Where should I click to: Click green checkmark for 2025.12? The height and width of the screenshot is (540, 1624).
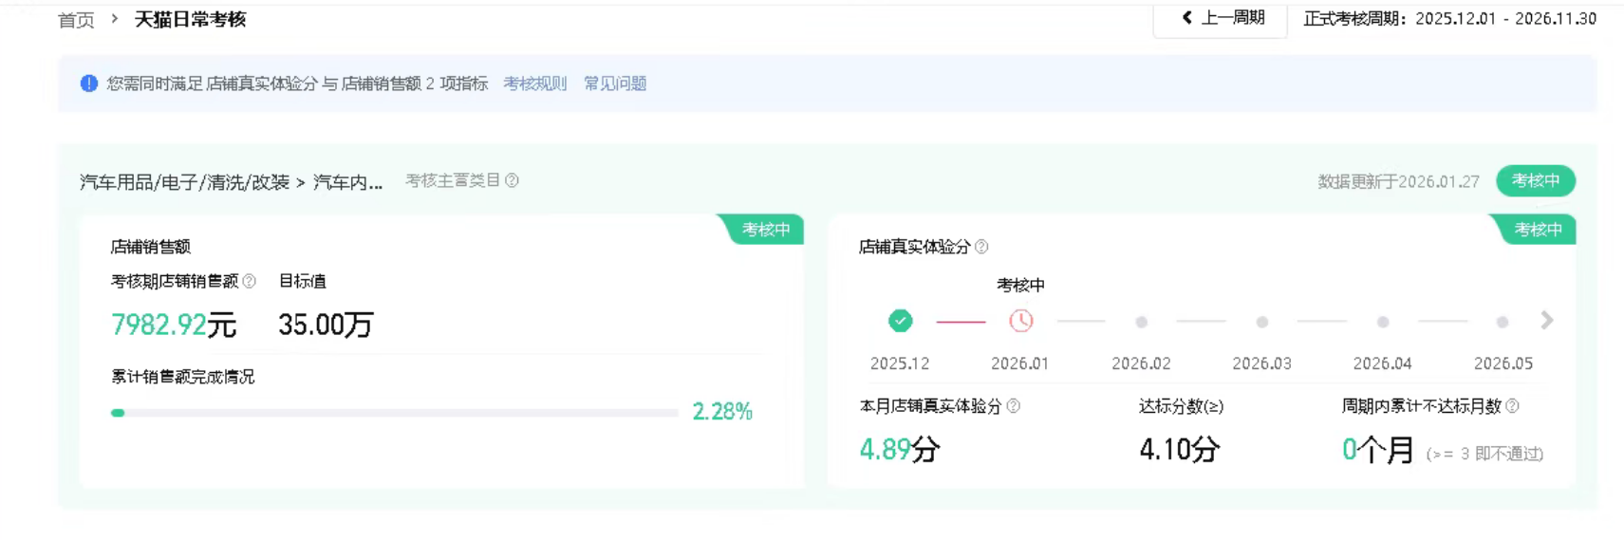point(901,321)
